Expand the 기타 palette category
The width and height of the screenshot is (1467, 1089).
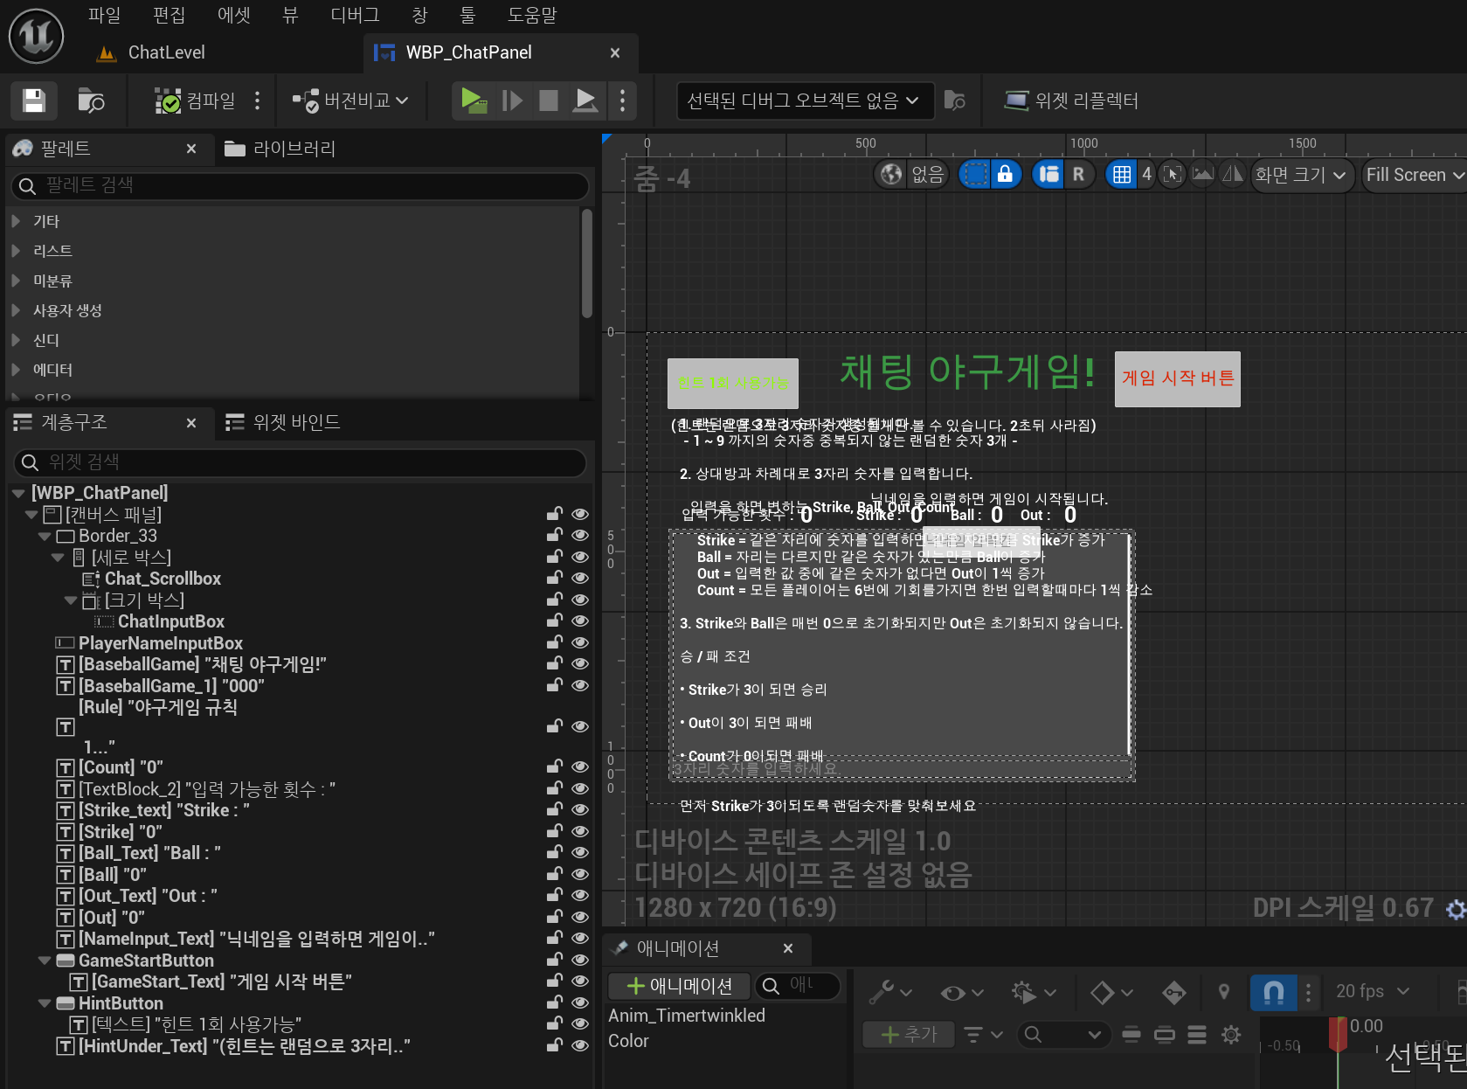(x=16, y=221)
